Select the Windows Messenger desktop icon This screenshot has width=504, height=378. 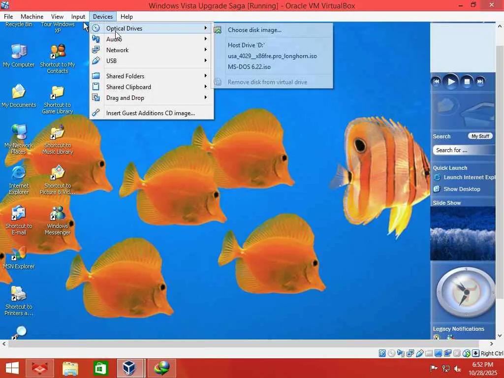(58, 220)
